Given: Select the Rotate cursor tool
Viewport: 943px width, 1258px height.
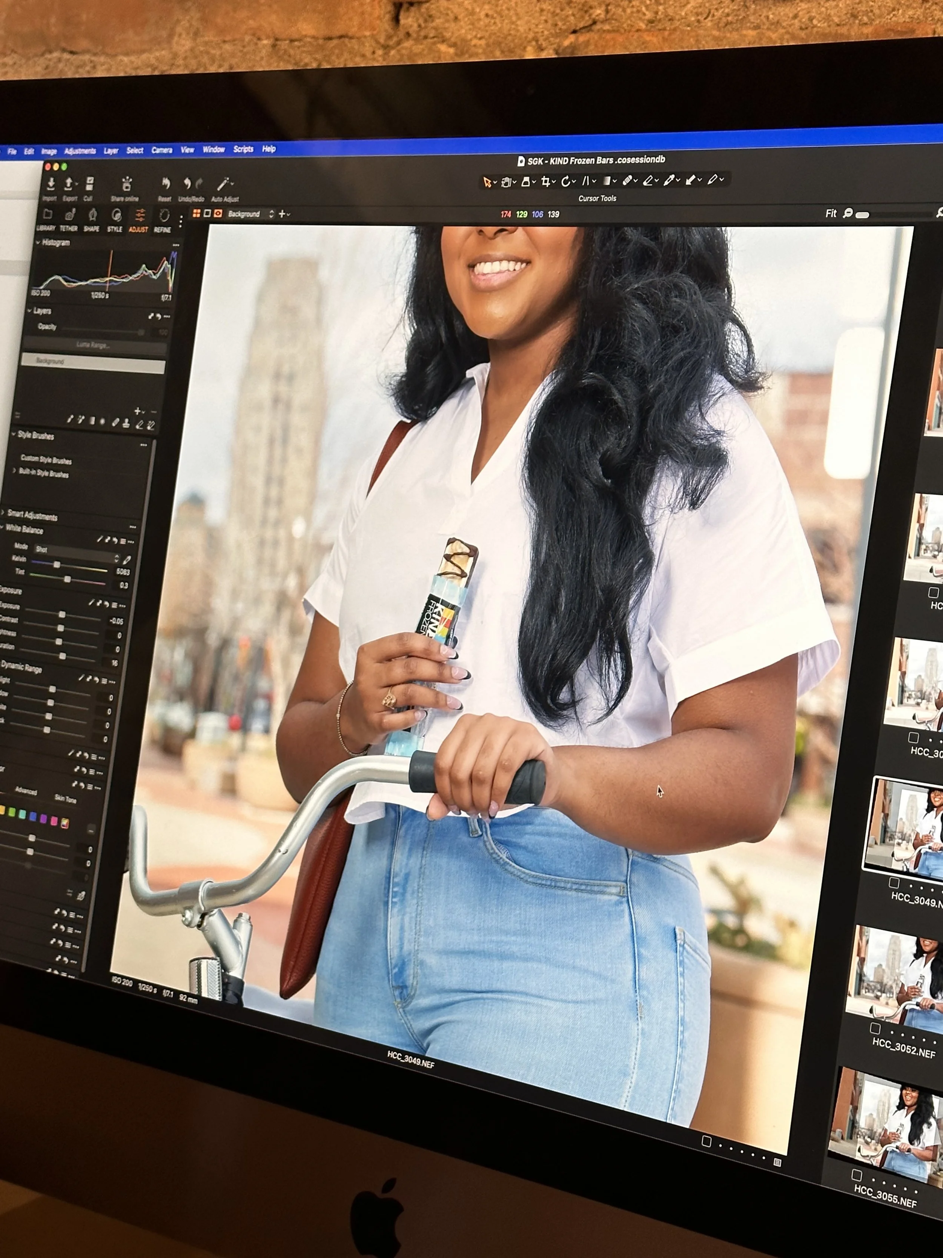Looking at the screenshot, I should pyautogui.click(x=565, y=182).
